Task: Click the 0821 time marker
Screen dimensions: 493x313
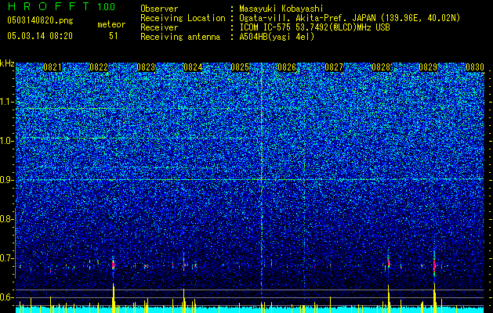Action: pos(53,67)
